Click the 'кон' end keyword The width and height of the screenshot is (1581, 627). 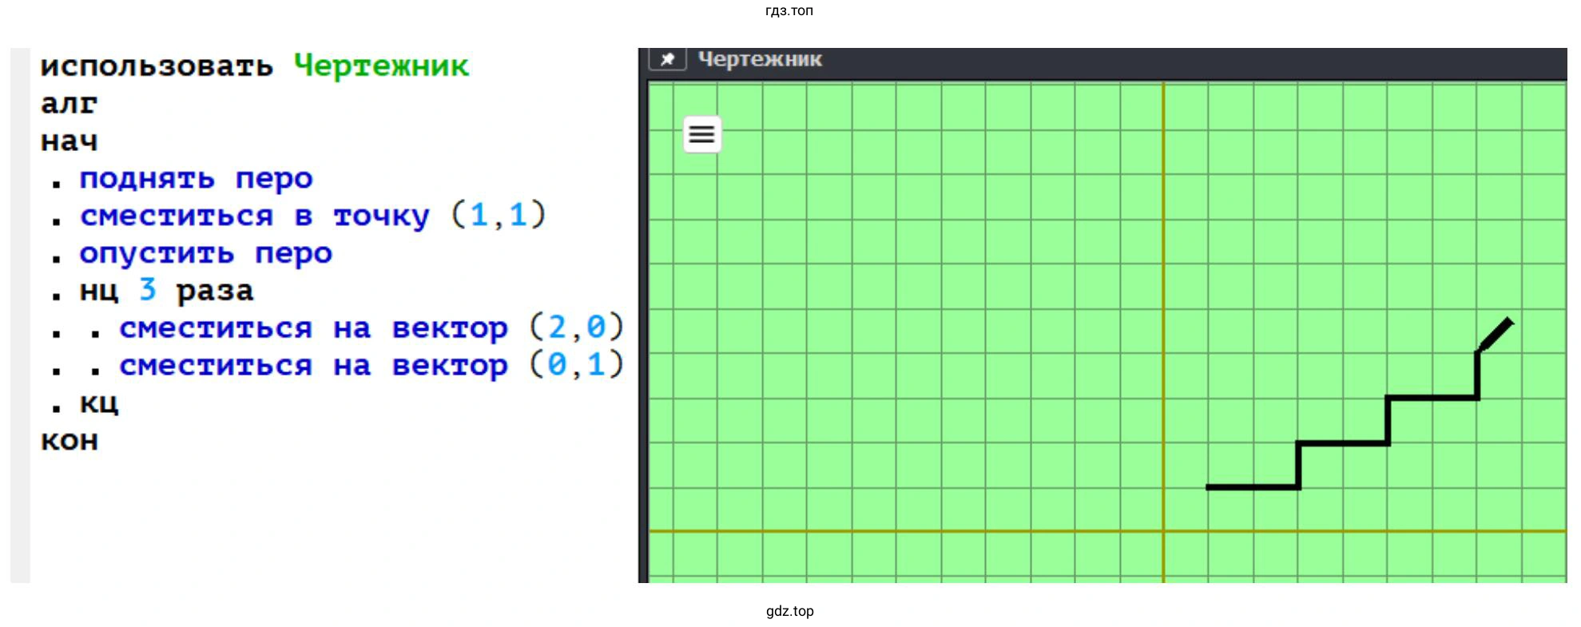[x=69, y=440]
